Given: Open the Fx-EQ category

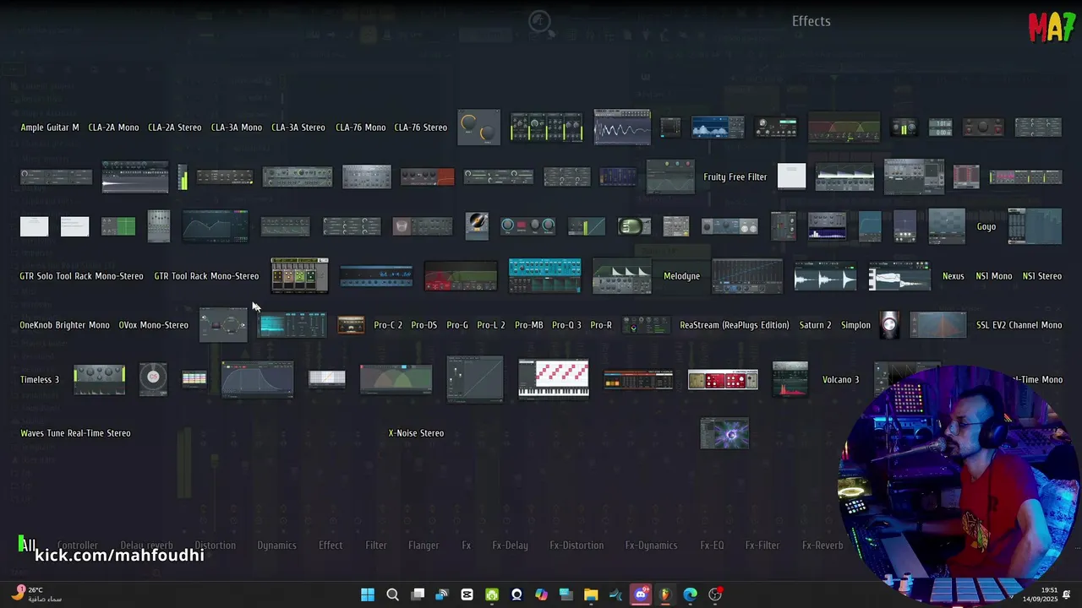Looking at the screenshot, I should point(712,546).
